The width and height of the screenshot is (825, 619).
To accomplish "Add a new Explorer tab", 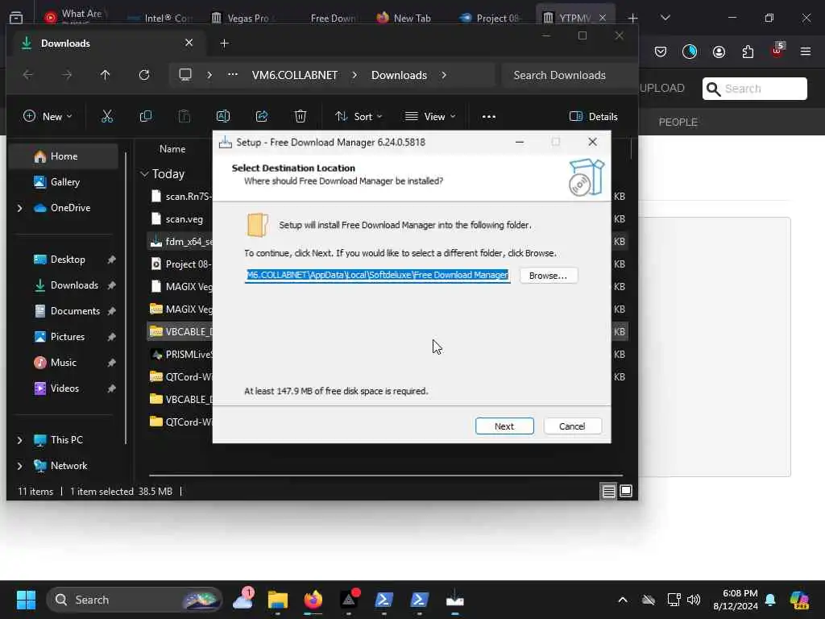I will coord(225,44).
